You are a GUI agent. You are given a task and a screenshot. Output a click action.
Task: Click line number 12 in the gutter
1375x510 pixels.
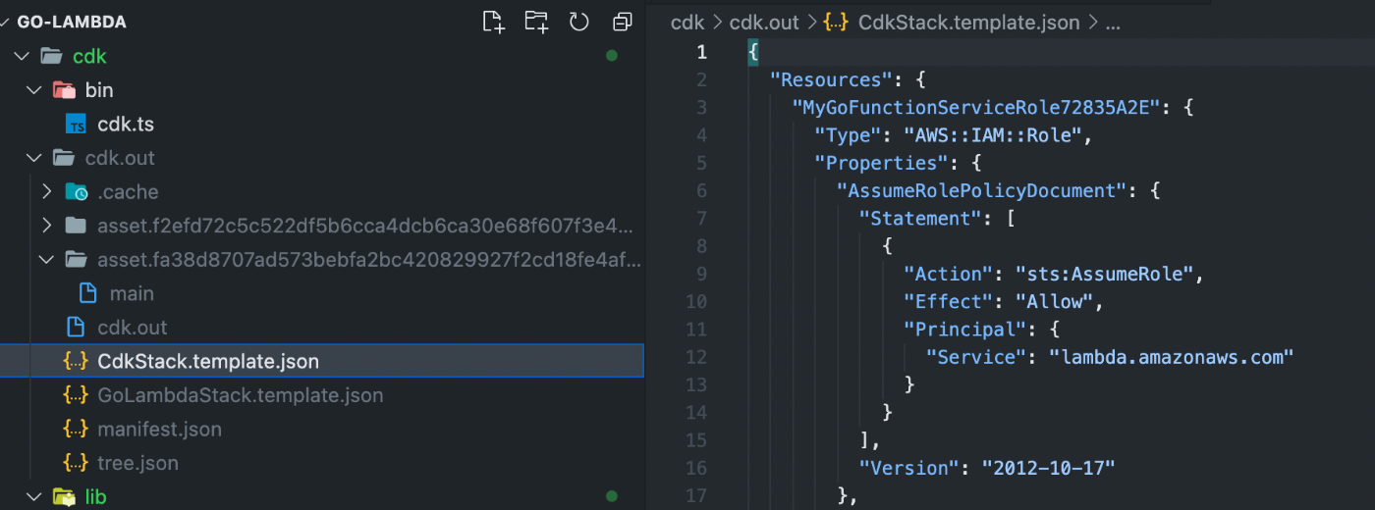[696, 357]
